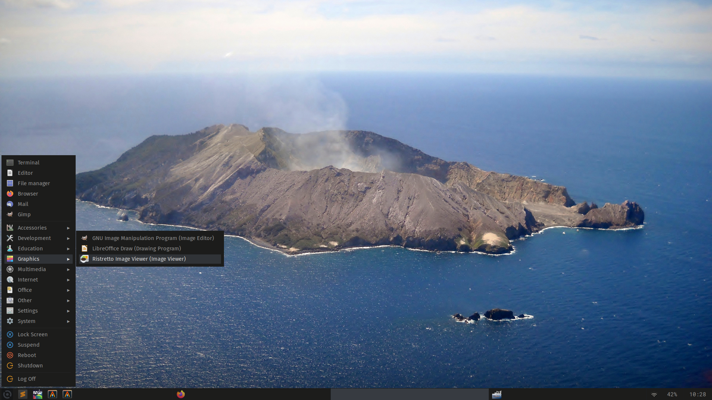Click the 42% battery indicator

click(x=672, y=395)
